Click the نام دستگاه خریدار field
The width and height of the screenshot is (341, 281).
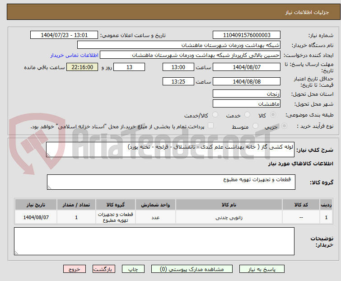[179, 45]
